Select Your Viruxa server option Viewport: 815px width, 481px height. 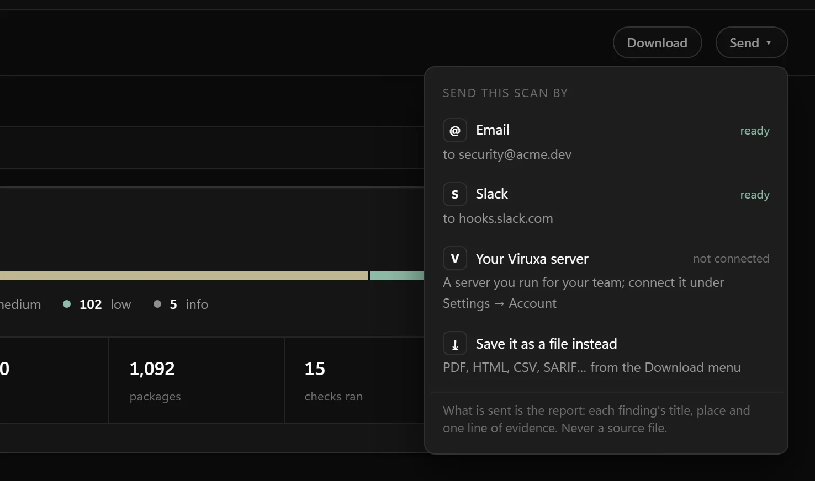pyautogui.click(x=606, y=279)
